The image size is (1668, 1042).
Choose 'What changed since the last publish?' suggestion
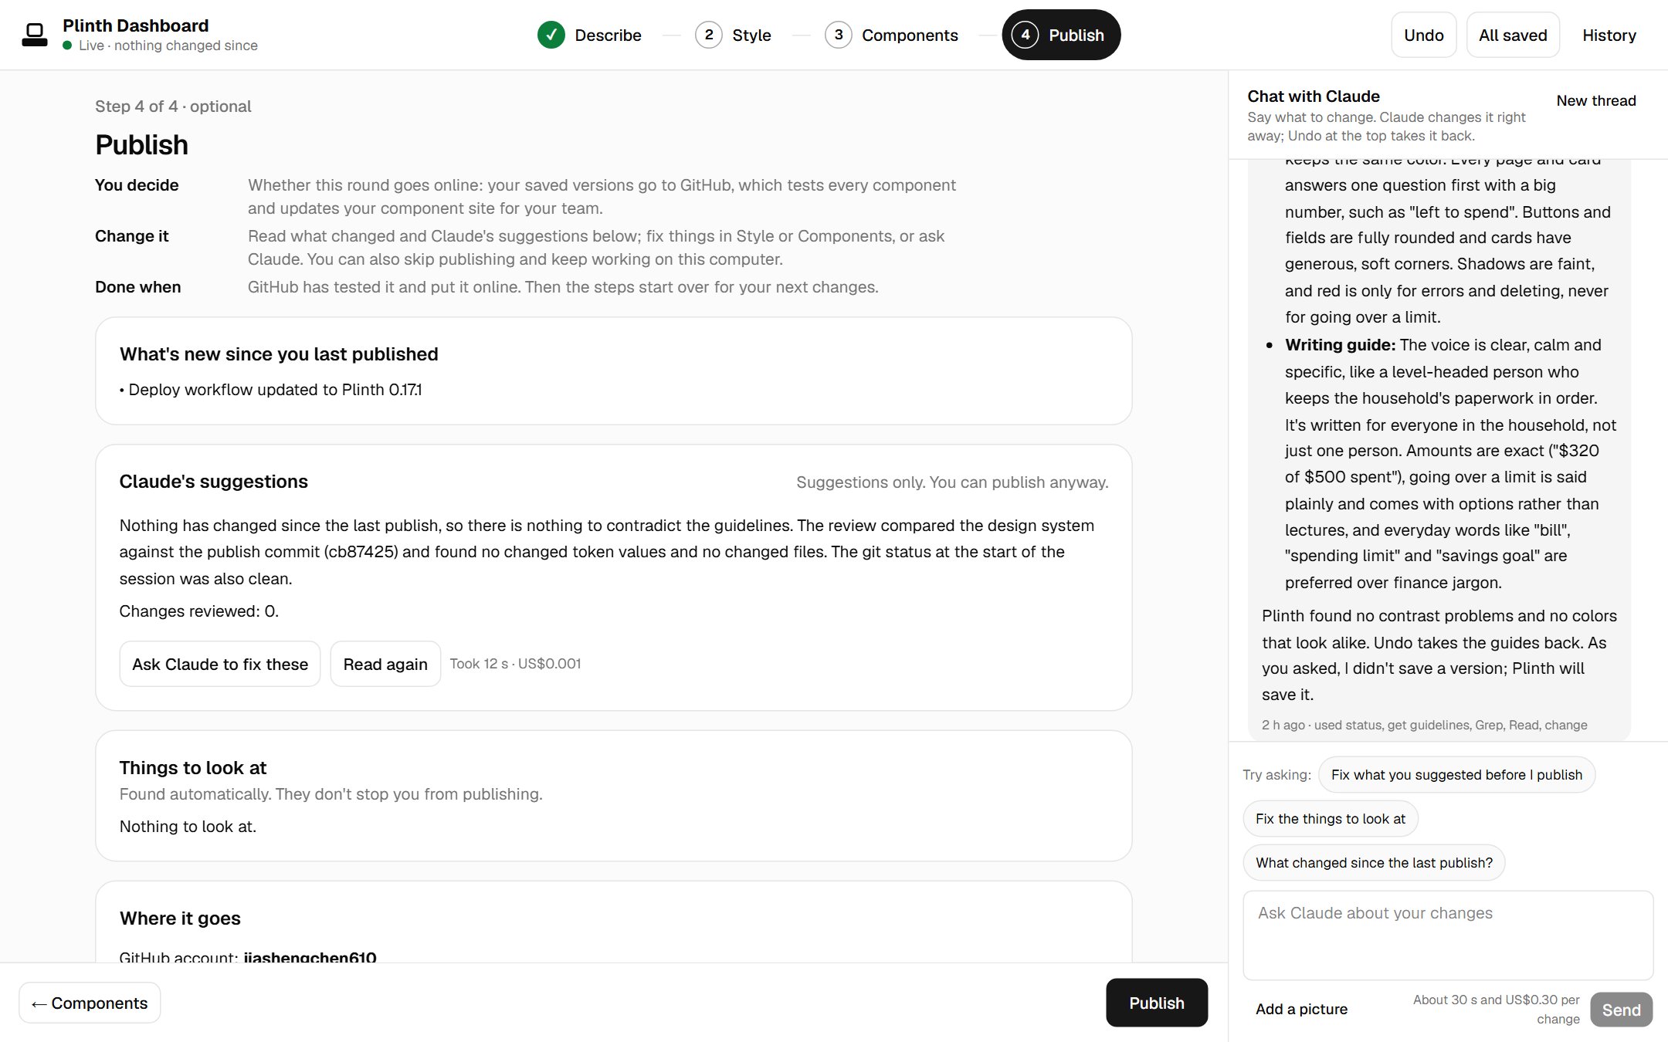coord(1374,862)
